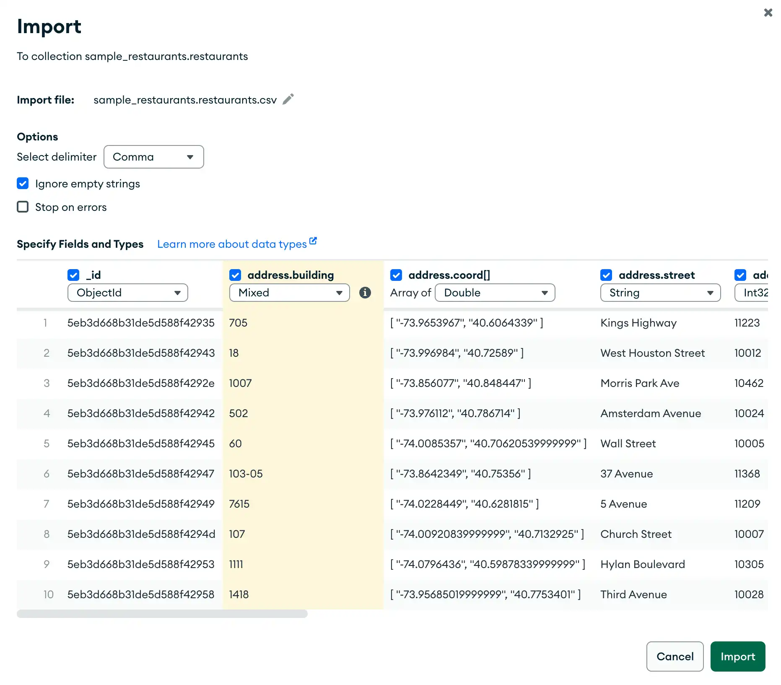Click the Cancel button
Viewport: 781px width, 685px height.
coord(675,656)
